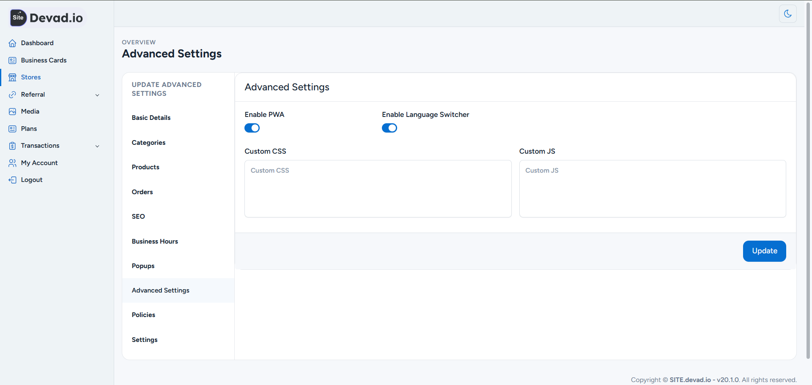Open the SEO settings section
Viewport: 812px width, 385px height.
click(x=138, y=216)
